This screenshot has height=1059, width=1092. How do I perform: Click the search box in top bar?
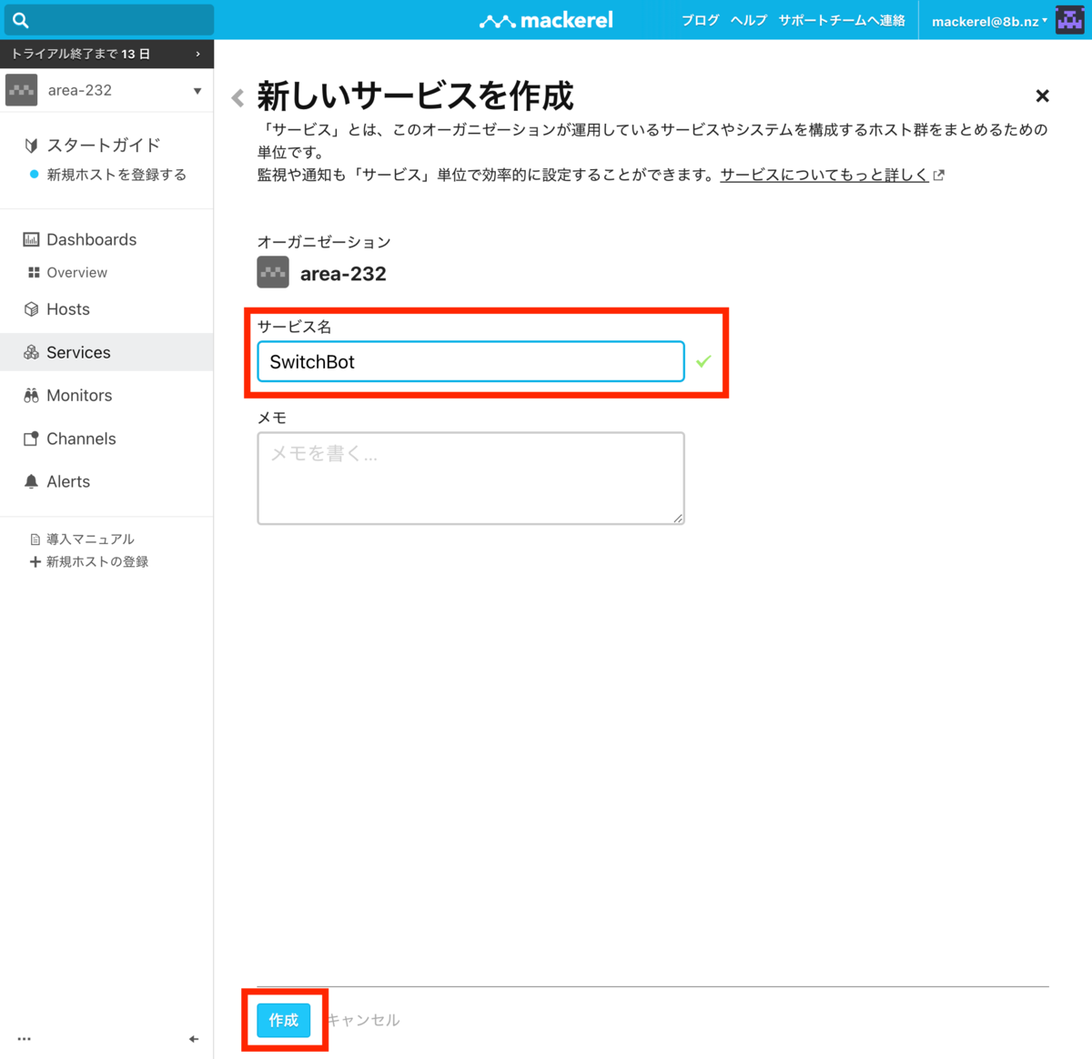pyautogui.click(x=109, y=20)
